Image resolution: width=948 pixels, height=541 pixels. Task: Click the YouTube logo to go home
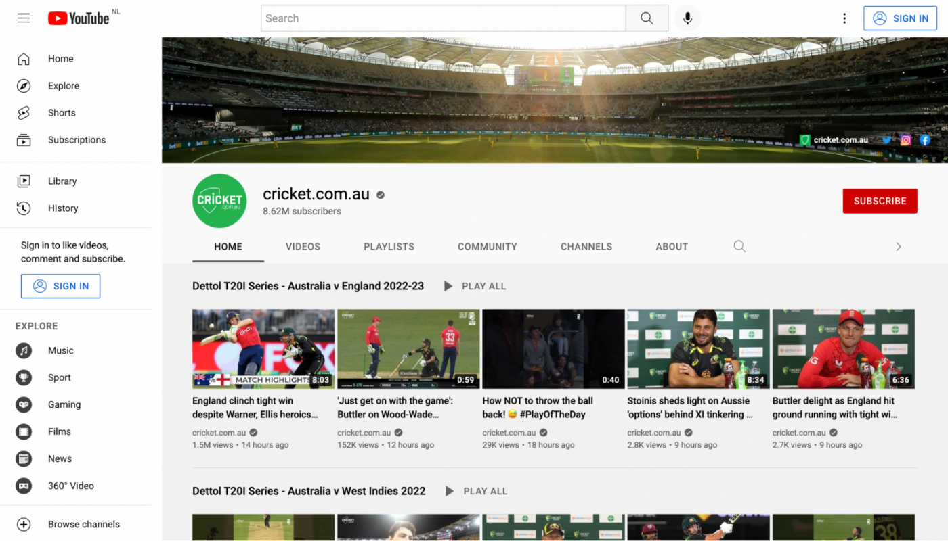(x=78, y=18)
